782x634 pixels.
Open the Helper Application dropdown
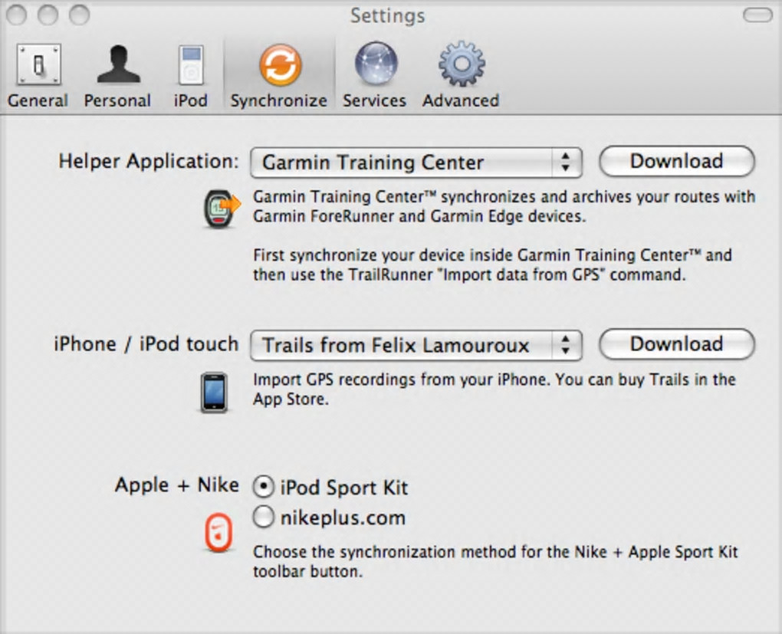tap(416, 163)
